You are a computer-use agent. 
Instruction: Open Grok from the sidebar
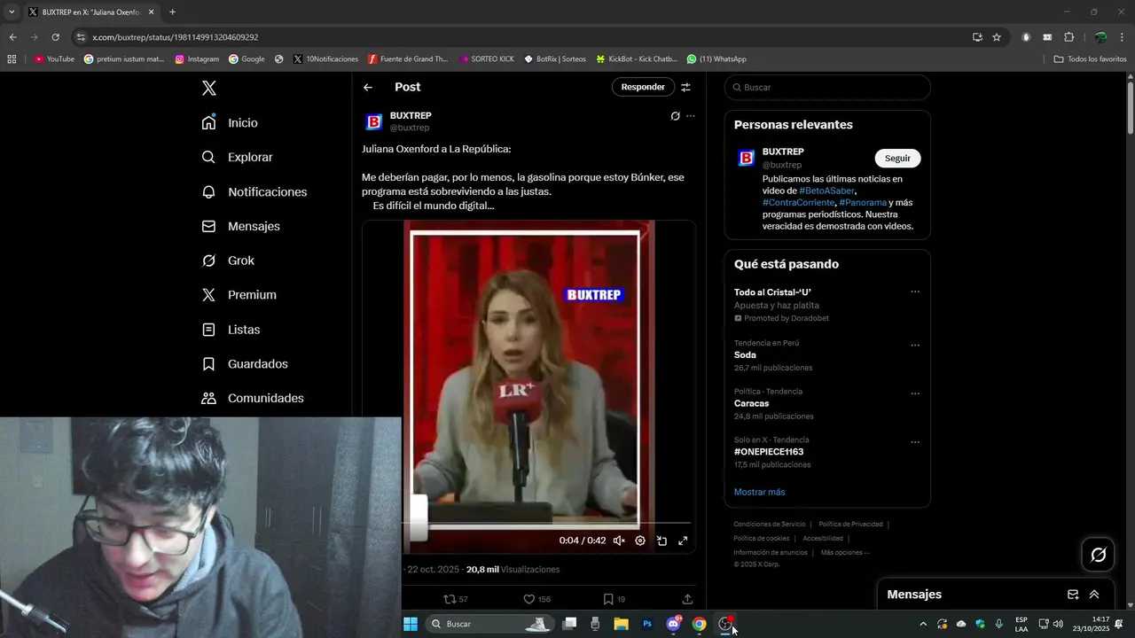point(228,261)
